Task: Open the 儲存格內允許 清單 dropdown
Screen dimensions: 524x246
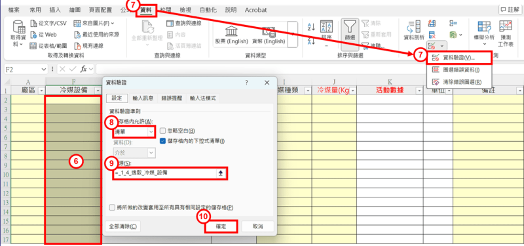Action: (151, 132)
